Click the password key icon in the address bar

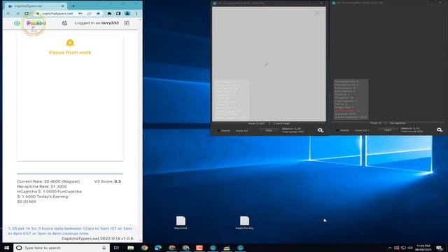pos(80,13)
